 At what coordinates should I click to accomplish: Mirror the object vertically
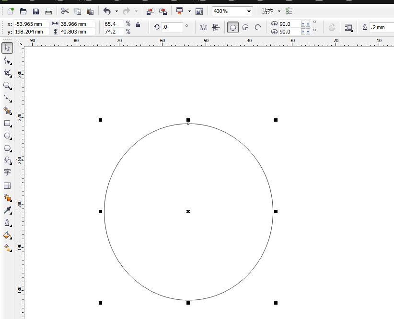(216, 27)
